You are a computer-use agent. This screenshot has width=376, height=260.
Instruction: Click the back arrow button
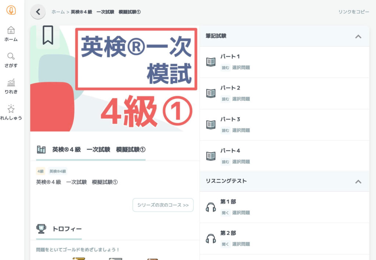(38, 12)
